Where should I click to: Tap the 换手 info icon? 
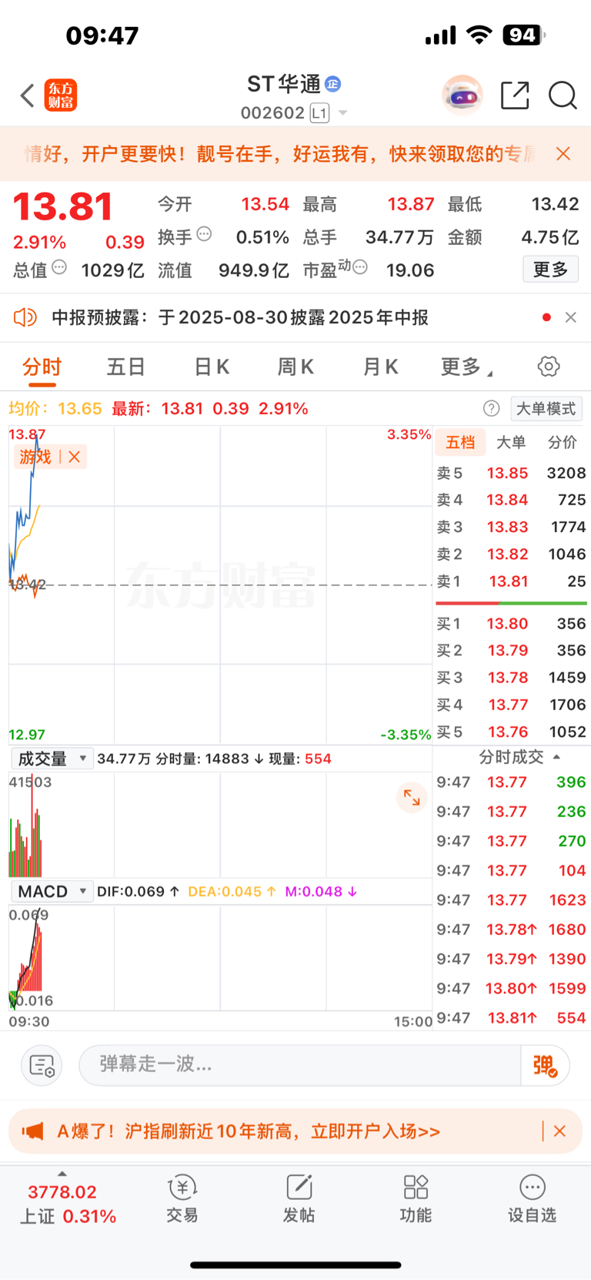pyautogui.click(x=204, y=233)
